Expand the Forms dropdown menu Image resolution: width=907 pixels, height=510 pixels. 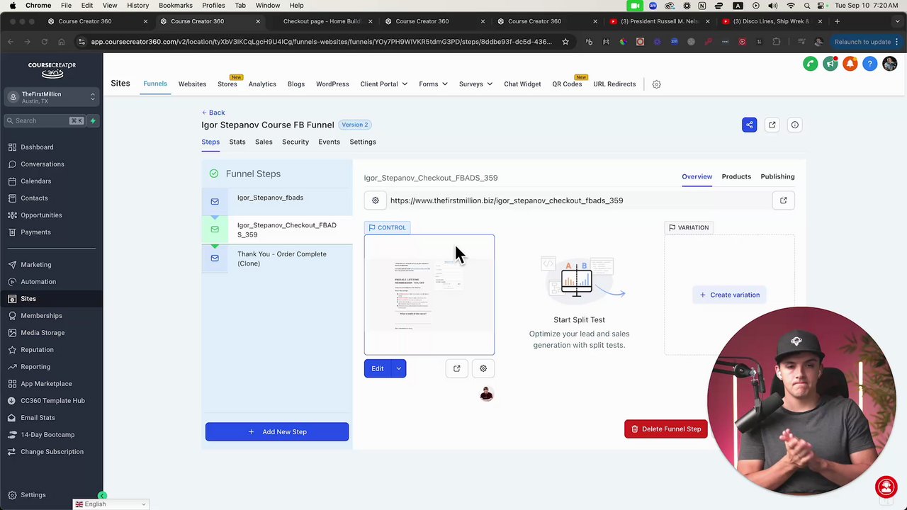tap(433, 84)
